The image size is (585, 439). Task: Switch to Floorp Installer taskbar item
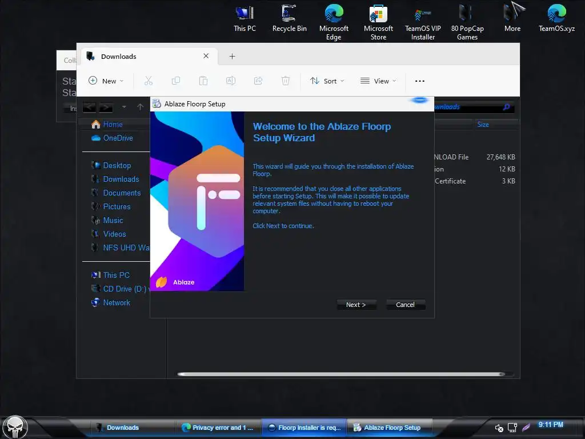[x=304, y=428]
